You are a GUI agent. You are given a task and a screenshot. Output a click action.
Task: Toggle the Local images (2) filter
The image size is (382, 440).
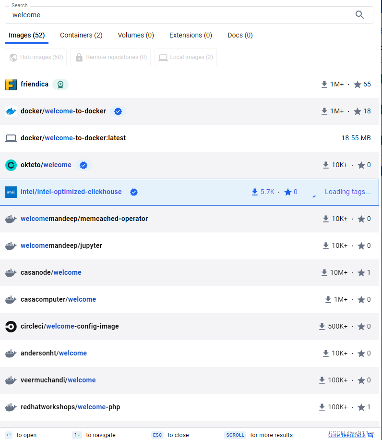pos(186,57)
